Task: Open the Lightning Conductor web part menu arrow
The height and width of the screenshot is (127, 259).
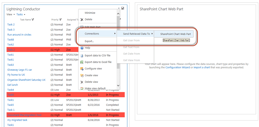Action: [119, 8]
